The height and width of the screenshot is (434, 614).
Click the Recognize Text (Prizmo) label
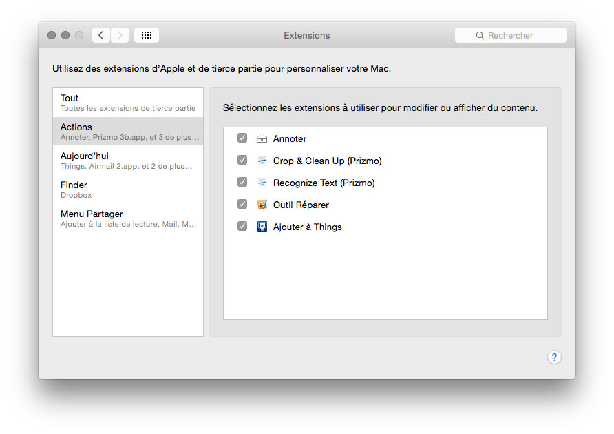point(324,183)
